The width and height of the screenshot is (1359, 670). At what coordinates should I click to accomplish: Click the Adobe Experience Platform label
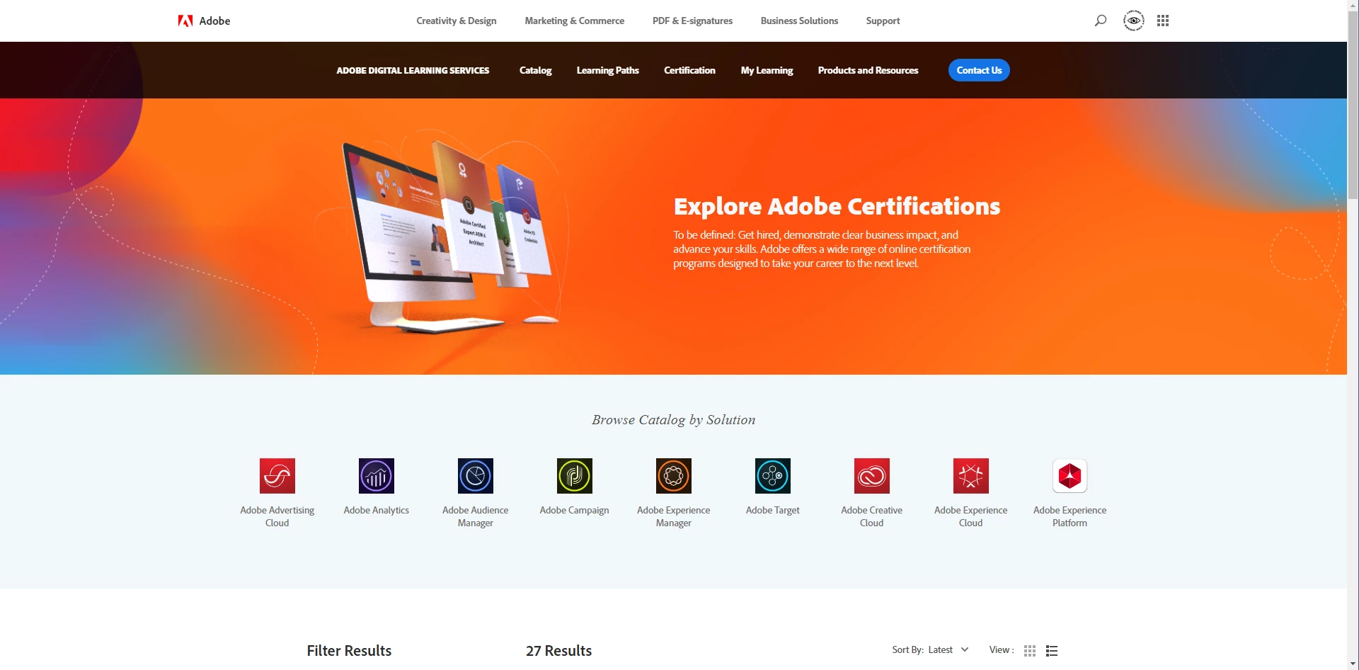pos(1070,516)
